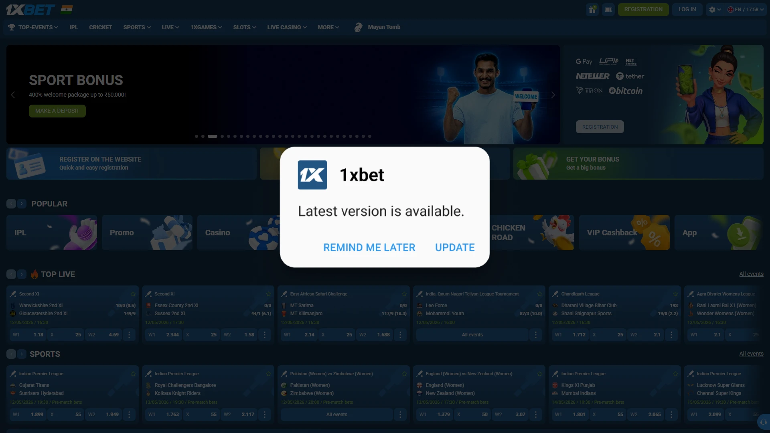Favorite the Essex County 2nd XI match star
Image resolution: width=770 pixels, height=433 pixels.
pyautogui.click(x=269, y=294)
